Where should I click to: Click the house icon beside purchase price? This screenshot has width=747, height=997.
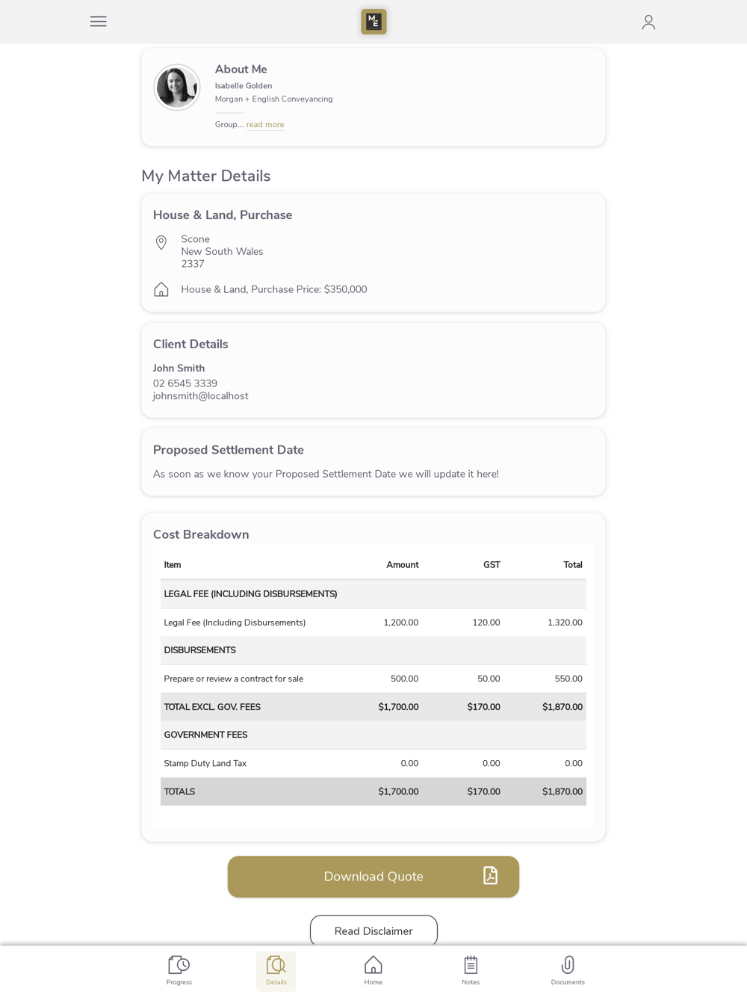[x=161, y=290]
